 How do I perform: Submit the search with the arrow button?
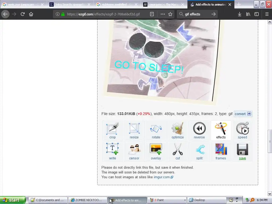(214, 14)
